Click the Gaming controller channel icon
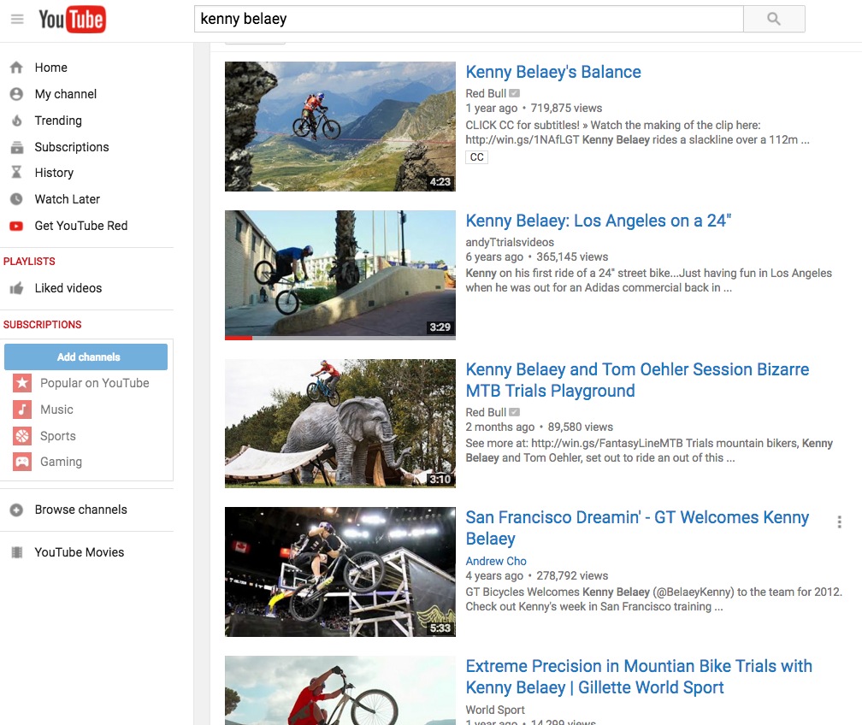 (22, 462)
